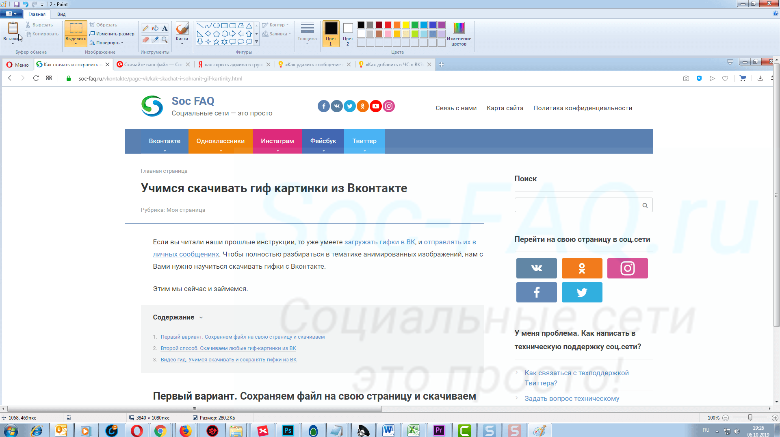This screenshot has height=437, width=780.
Task: Choose the straight line shape
Action: coord(200,25)
